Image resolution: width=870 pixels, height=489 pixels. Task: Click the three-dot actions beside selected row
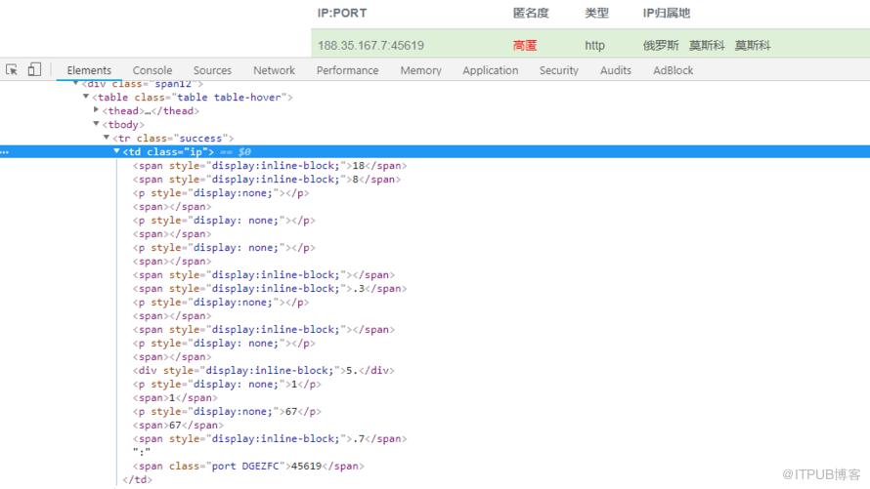tap(5, 152)
